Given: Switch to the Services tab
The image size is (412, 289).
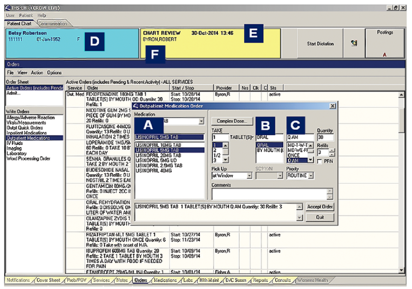Looking at the screenshot, I should pyautogui.click(x=102, y=280).
